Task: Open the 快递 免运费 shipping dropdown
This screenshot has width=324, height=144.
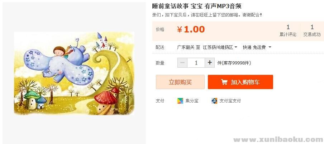Action: point(257,47)
